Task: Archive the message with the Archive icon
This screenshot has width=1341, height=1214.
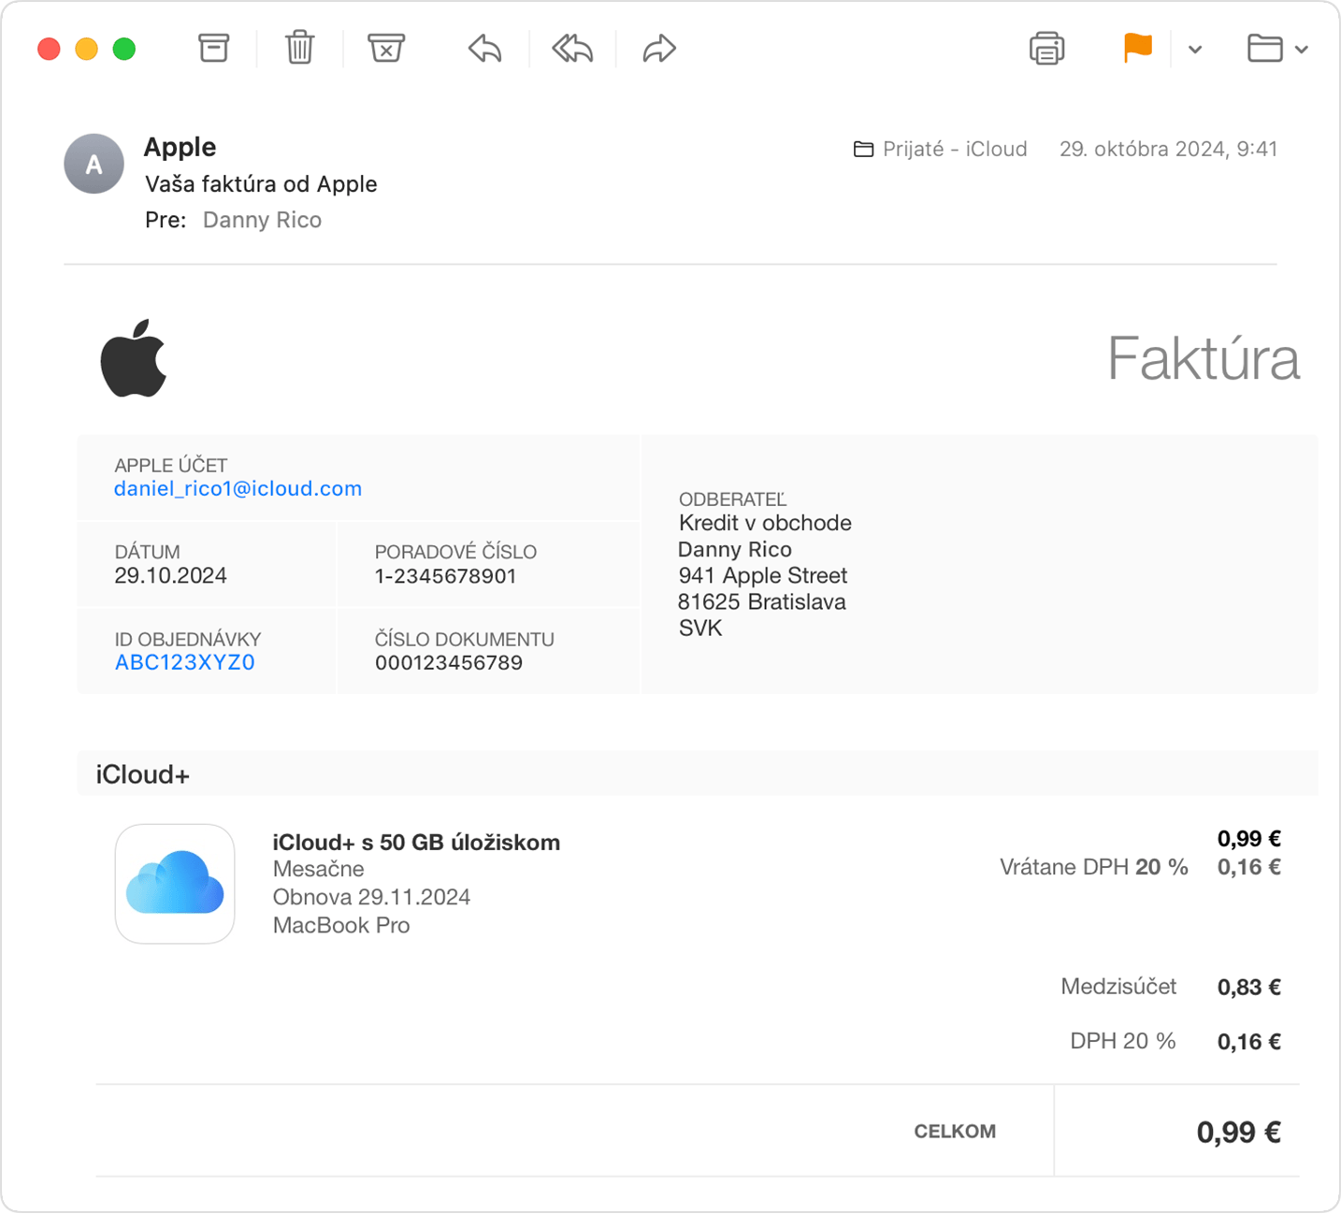Action: (x=213, y=48)
